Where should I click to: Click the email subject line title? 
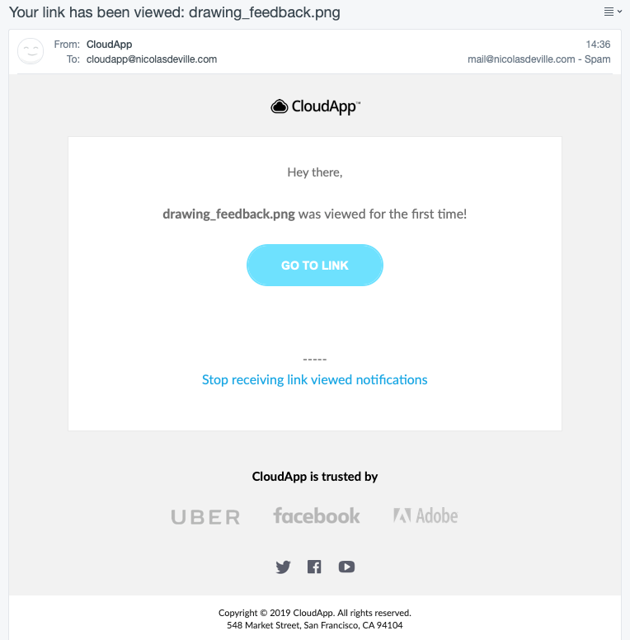(174, 12)
